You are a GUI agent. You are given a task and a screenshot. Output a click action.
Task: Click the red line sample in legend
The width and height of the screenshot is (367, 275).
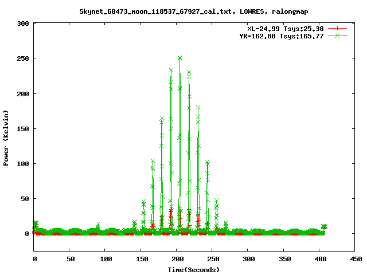[x=337, y=29]
